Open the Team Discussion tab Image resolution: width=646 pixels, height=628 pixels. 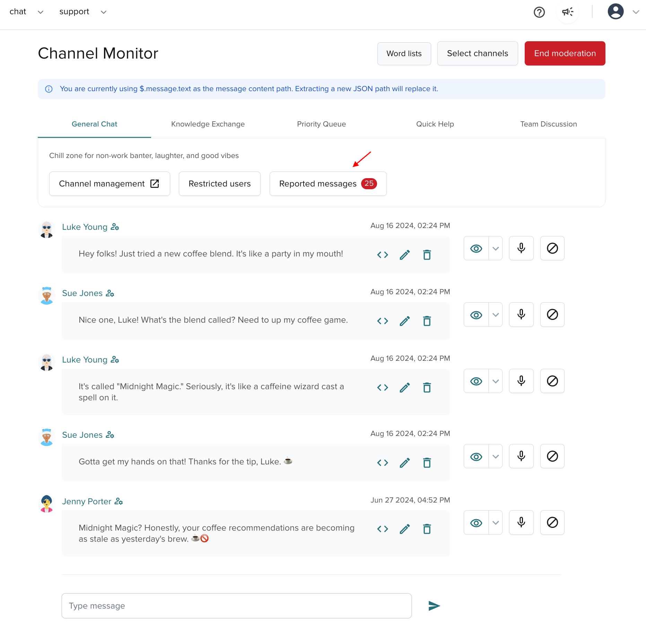[x=548, y=124]
